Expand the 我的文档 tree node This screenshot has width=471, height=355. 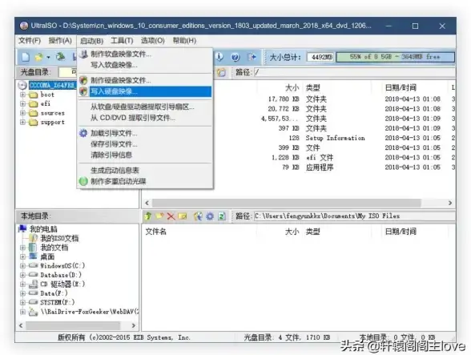pyautogui.click(x=22, y=248)
